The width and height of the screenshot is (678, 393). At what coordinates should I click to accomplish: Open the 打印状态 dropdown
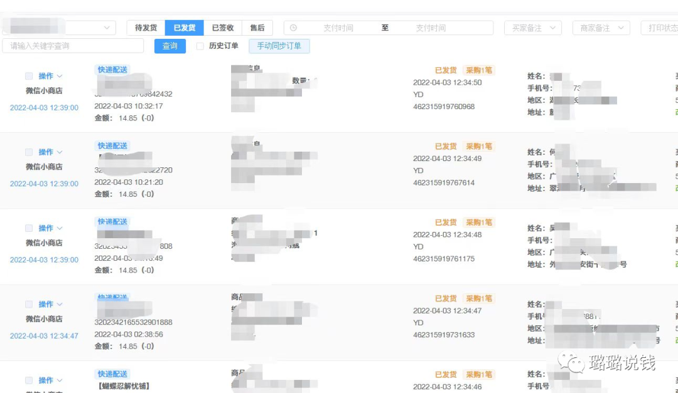click(x=660, y=28)
